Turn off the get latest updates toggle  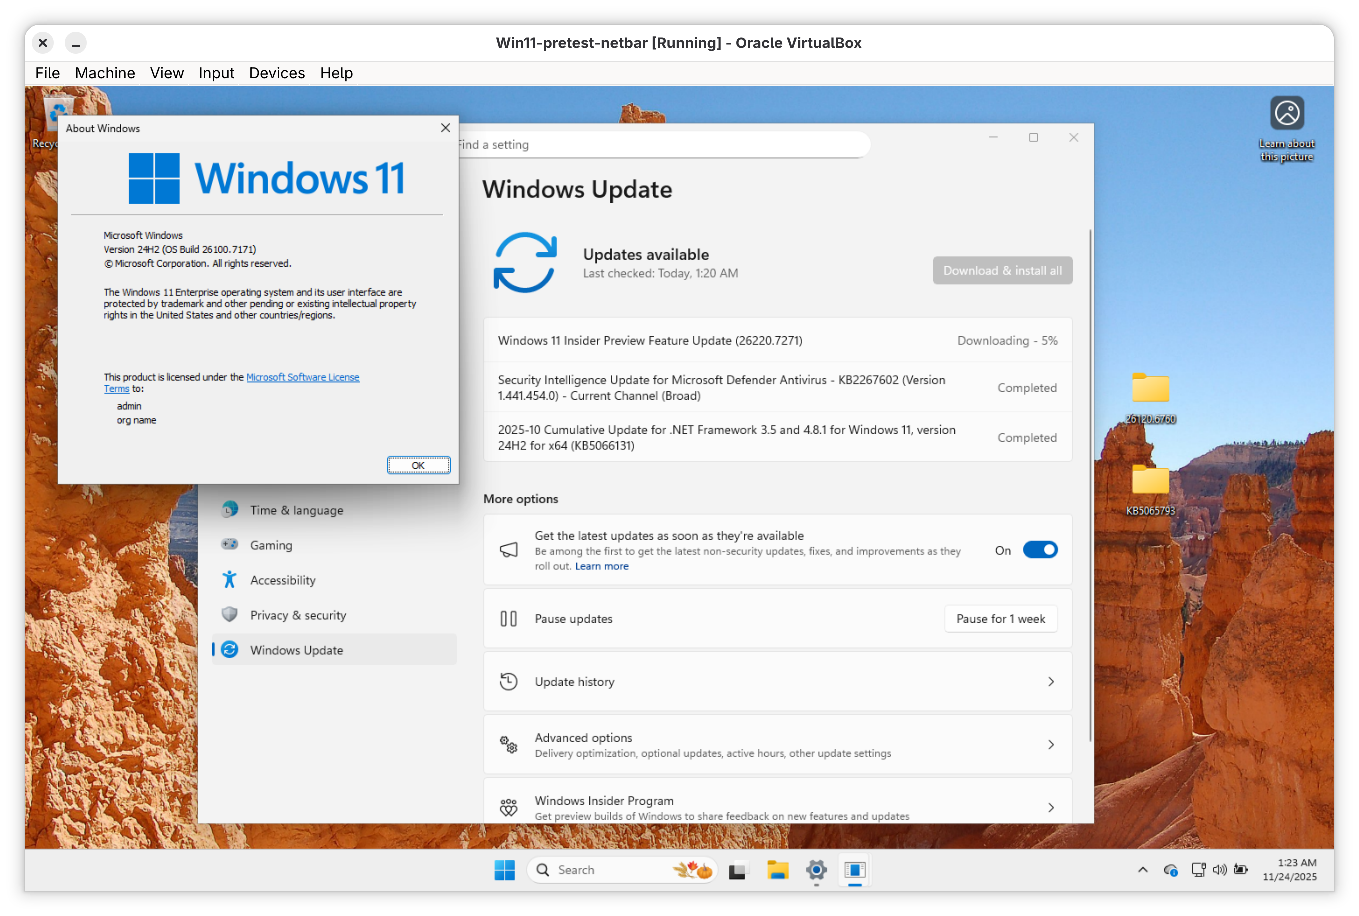(x=1040, y=550)
